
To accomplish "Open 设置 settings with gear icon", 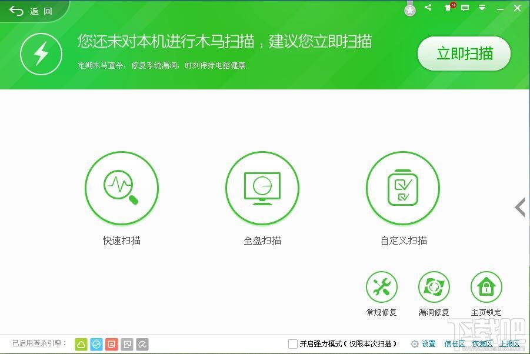I will pyautogui.click(x=424, y=344).
